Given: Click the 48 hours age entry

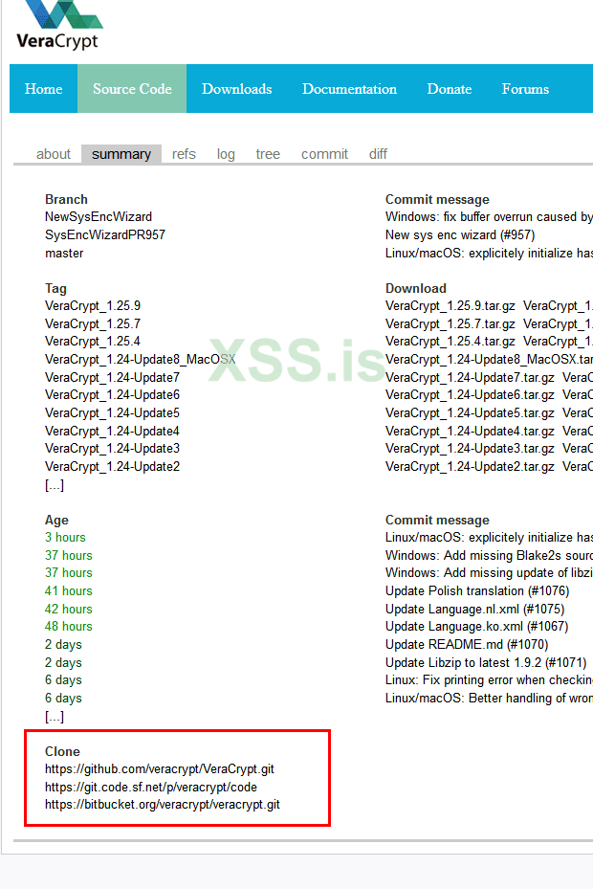Looking at the screenshot, I should 69,627.
